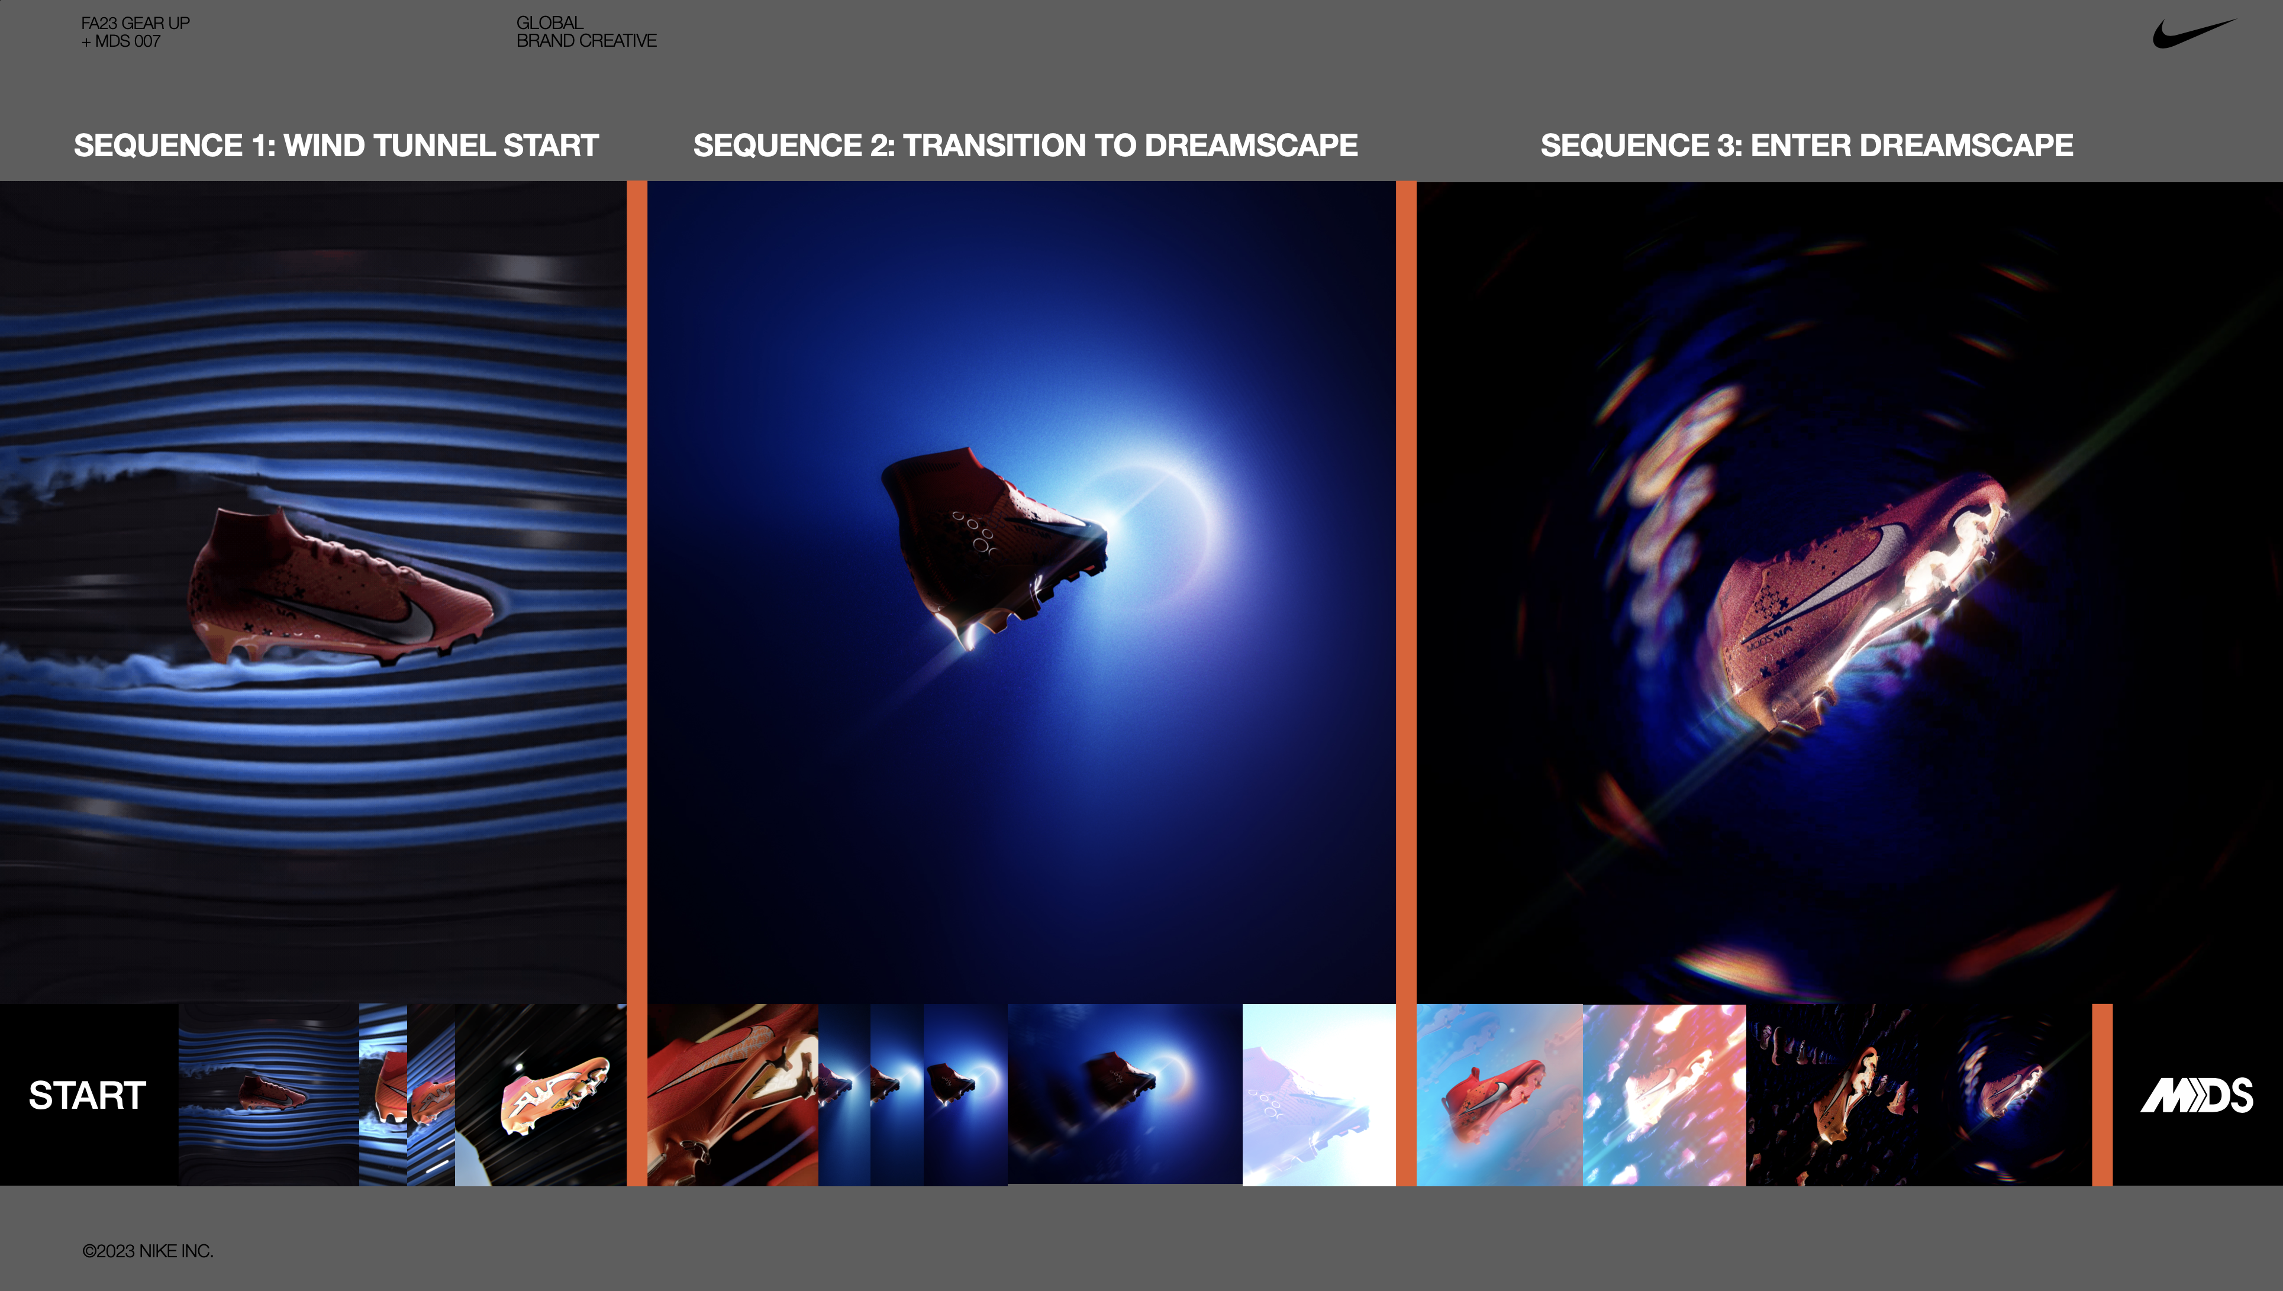Open the large dreamscape swirl boot image
This screenshot has height=1291, width=2283.
[x=1849, y=592]
